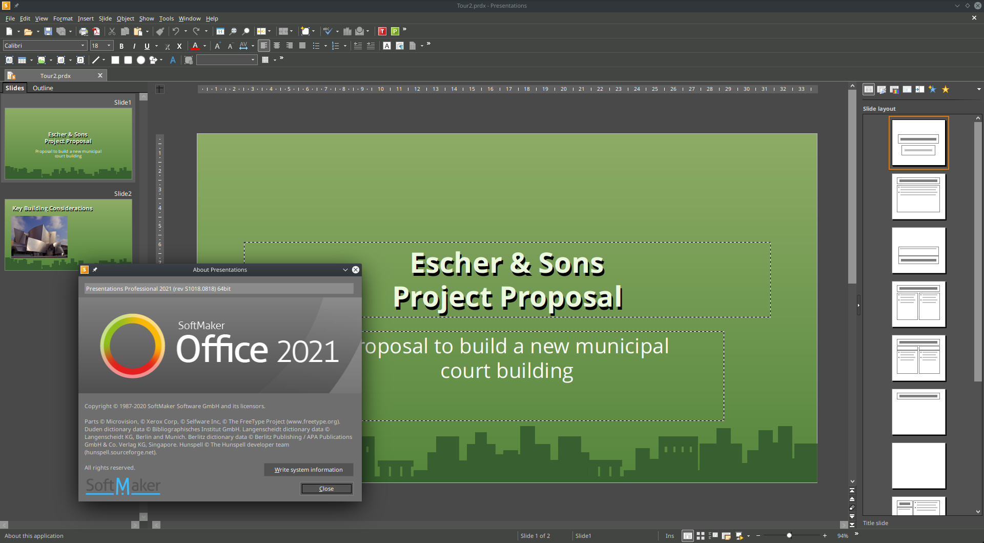Save the presentation with the floppy disk icon

[x=48, y=31]
